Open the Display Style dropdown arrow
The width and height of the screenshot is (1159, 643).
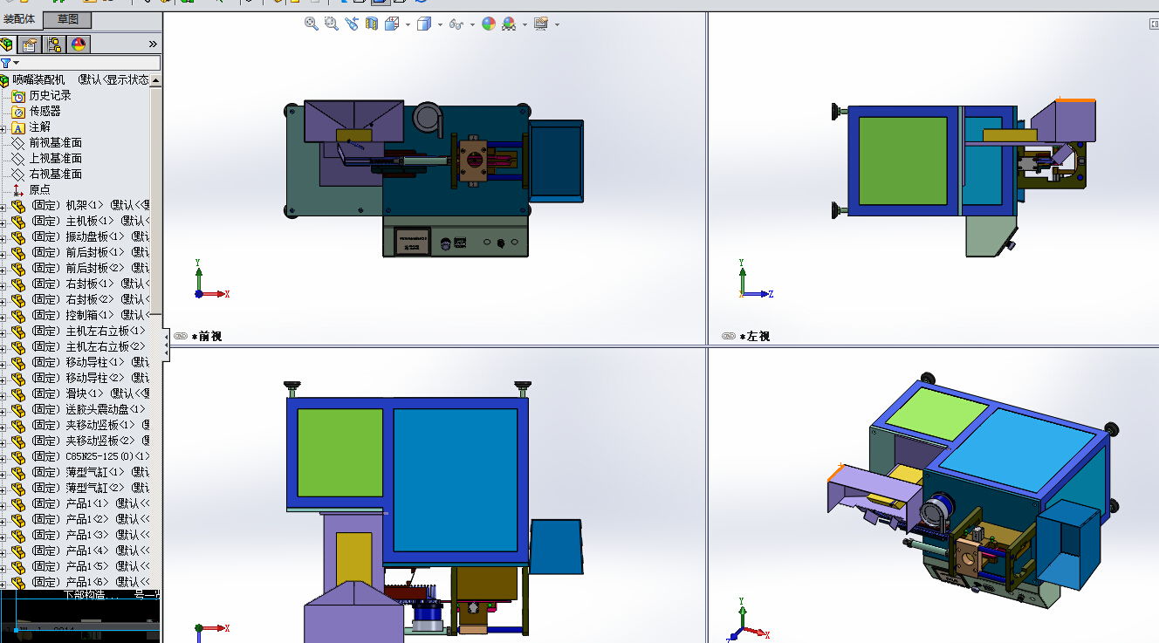click(440, 24)
